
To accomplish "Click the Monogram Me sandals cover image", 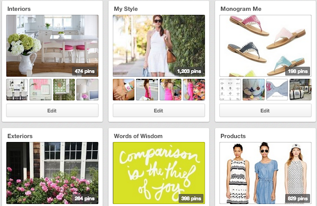I will (x=265, y=46).
